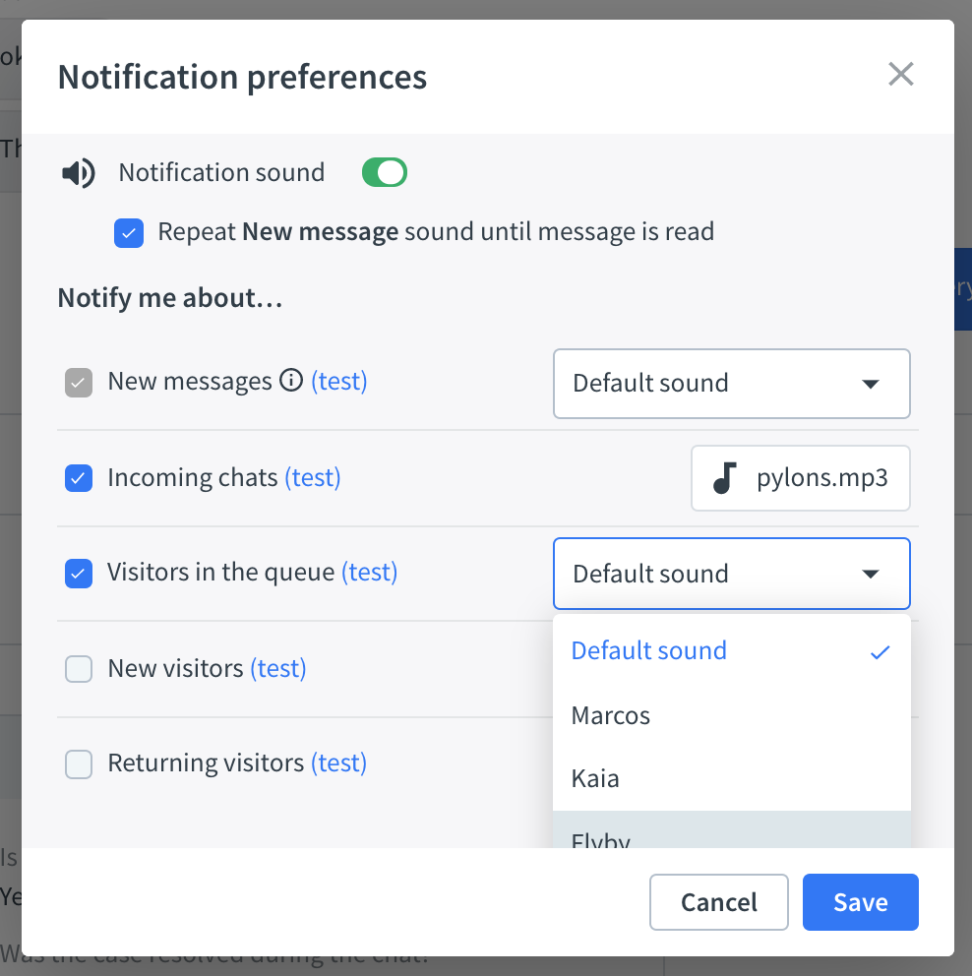
Task: Cancel changes with the Cancel button
Action: (x=719, y=902)
